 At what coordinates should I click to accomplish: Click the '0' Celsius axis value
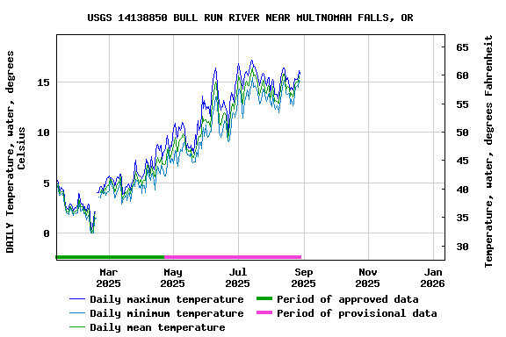pyautogui.click(x=47, y=233)
